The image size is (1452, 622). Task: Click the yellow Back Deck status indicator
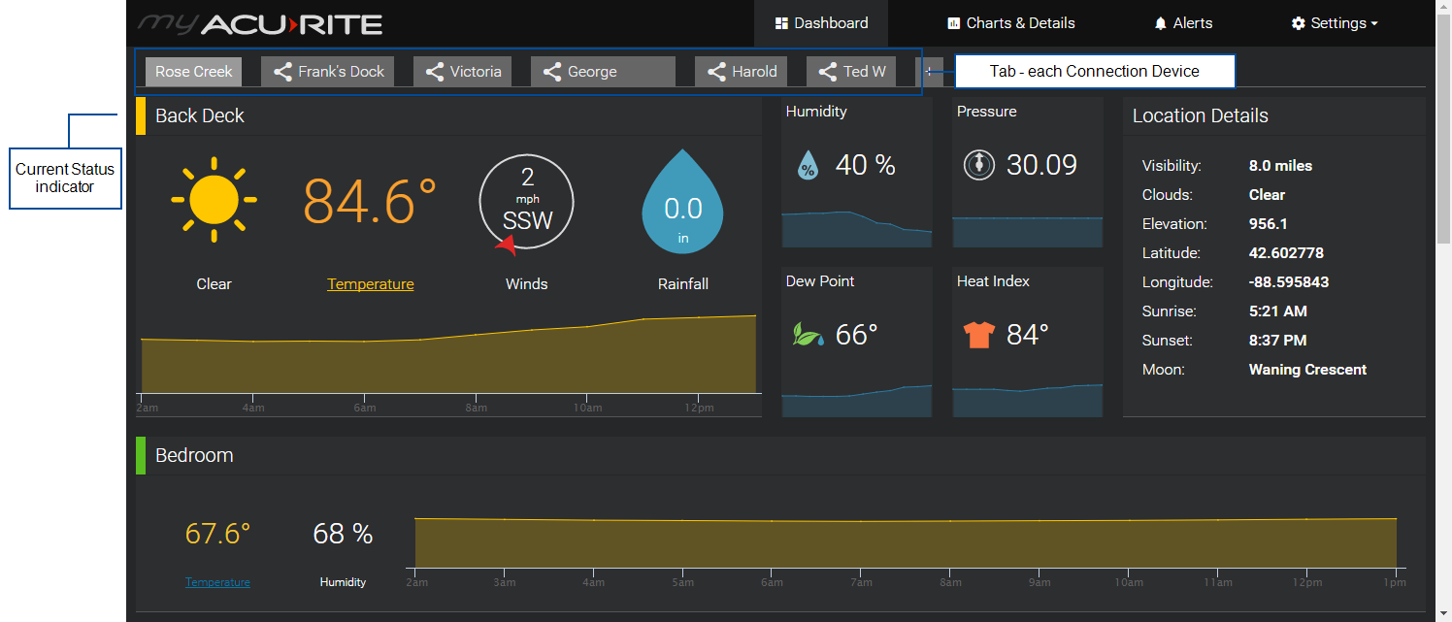click(141, 115)
